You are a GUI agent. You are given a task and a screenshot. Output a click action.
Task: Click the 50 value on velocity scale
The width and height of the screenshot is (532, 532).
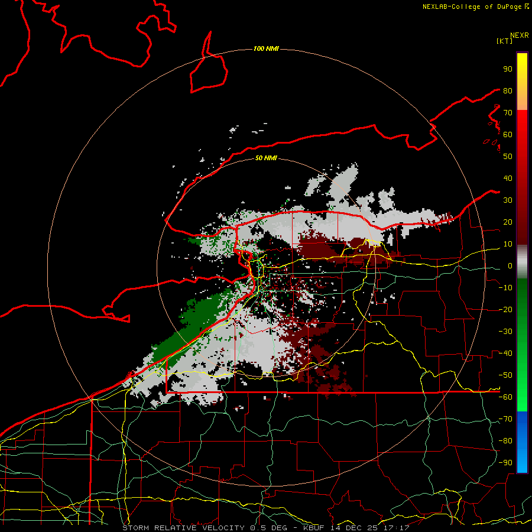(x=508, y=157)
